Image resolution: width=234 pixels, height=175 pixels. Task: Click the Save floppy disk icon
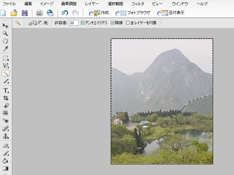pyautogui.click(x=24, y=13)
